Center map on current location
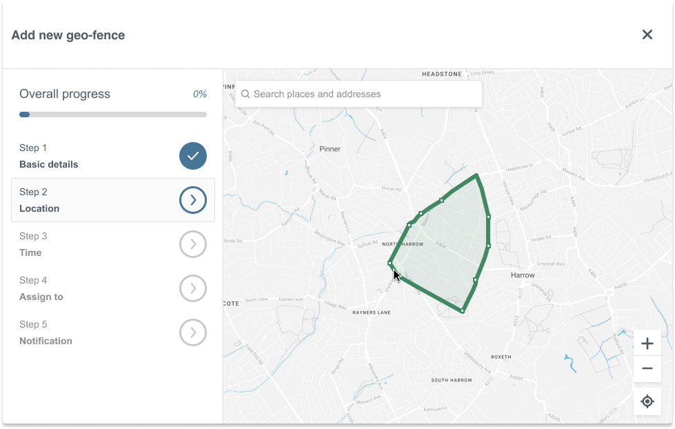675x429 pixels. pos(647,401)
